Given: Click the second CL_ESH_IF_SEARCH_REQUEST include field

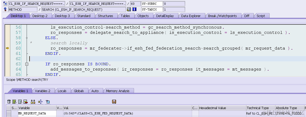Looking at the screenshot, I should (x=98, y=4).
